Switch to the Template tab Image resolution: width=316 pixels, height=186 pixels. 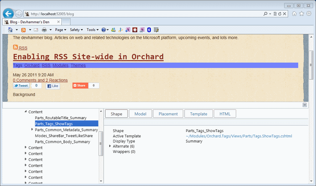pyautogui.click(x=199, y=114)
